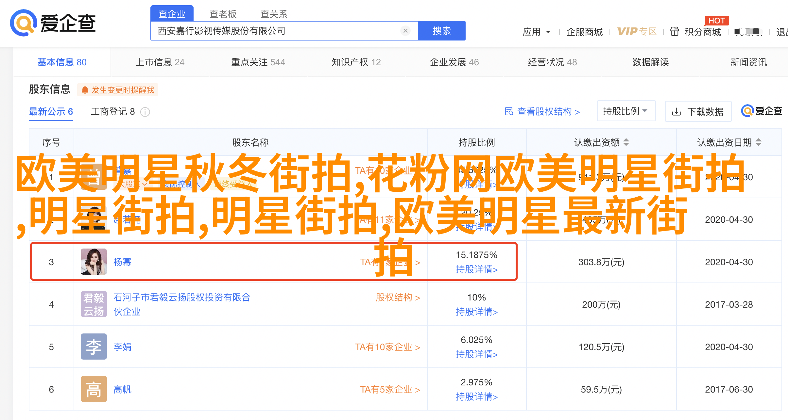Open the VIP专区 link
This screenshot has width=788, height=420.
[637, 32]
